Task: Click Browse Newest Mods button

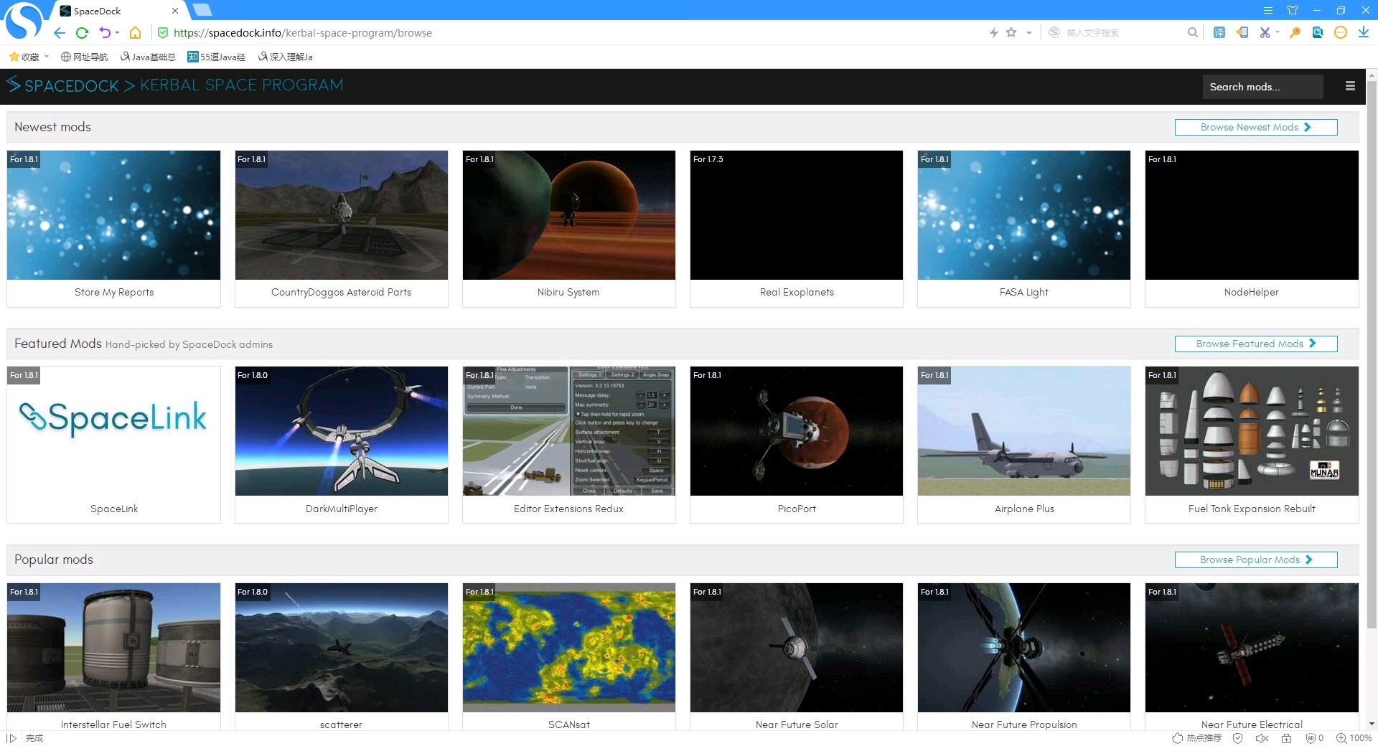Action: (x=1256, y=127)
